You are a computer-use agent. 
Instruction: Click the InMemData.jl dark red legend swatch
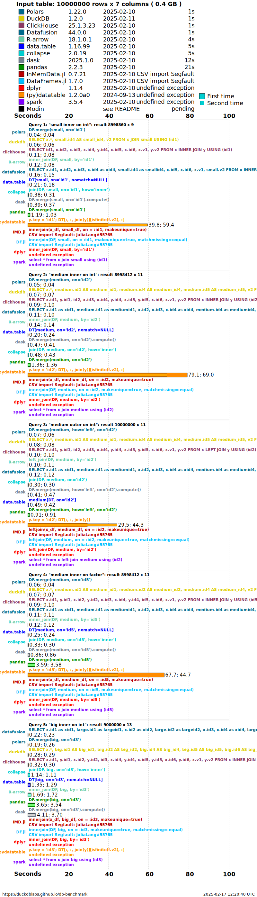pyautogui.click(x=21, y=74)
